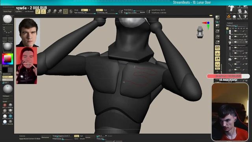
Task: Toggle the Floor grid button
Action: click(217, 54)
